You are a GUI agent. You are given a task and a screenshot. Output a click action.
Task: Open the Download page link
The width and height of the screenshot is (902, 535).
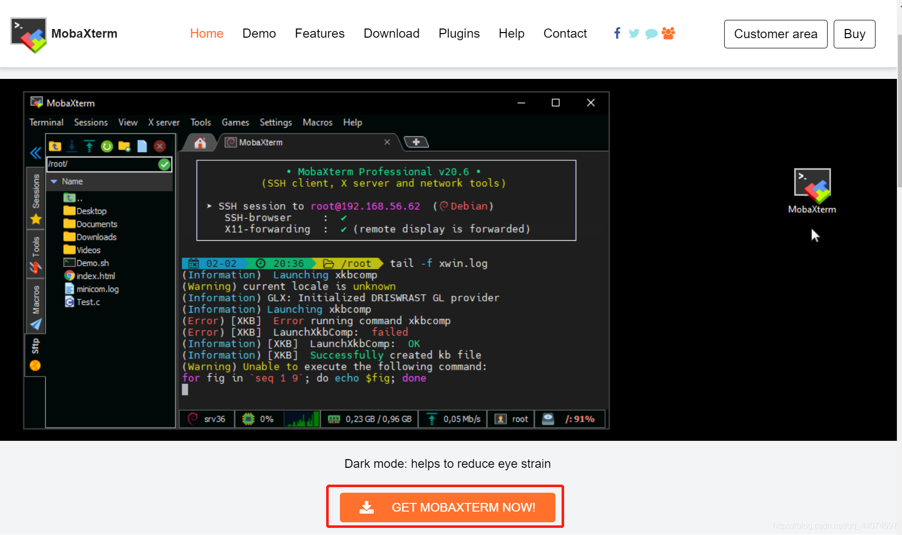pos(391,34)
